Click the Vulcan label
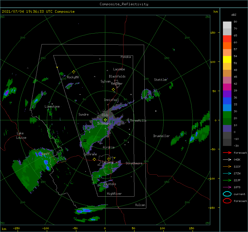Viewport: 248px width, 232px height. (140, 205)
